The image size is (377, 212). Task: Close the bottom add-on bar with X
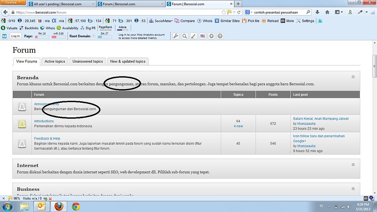(3, 198)
